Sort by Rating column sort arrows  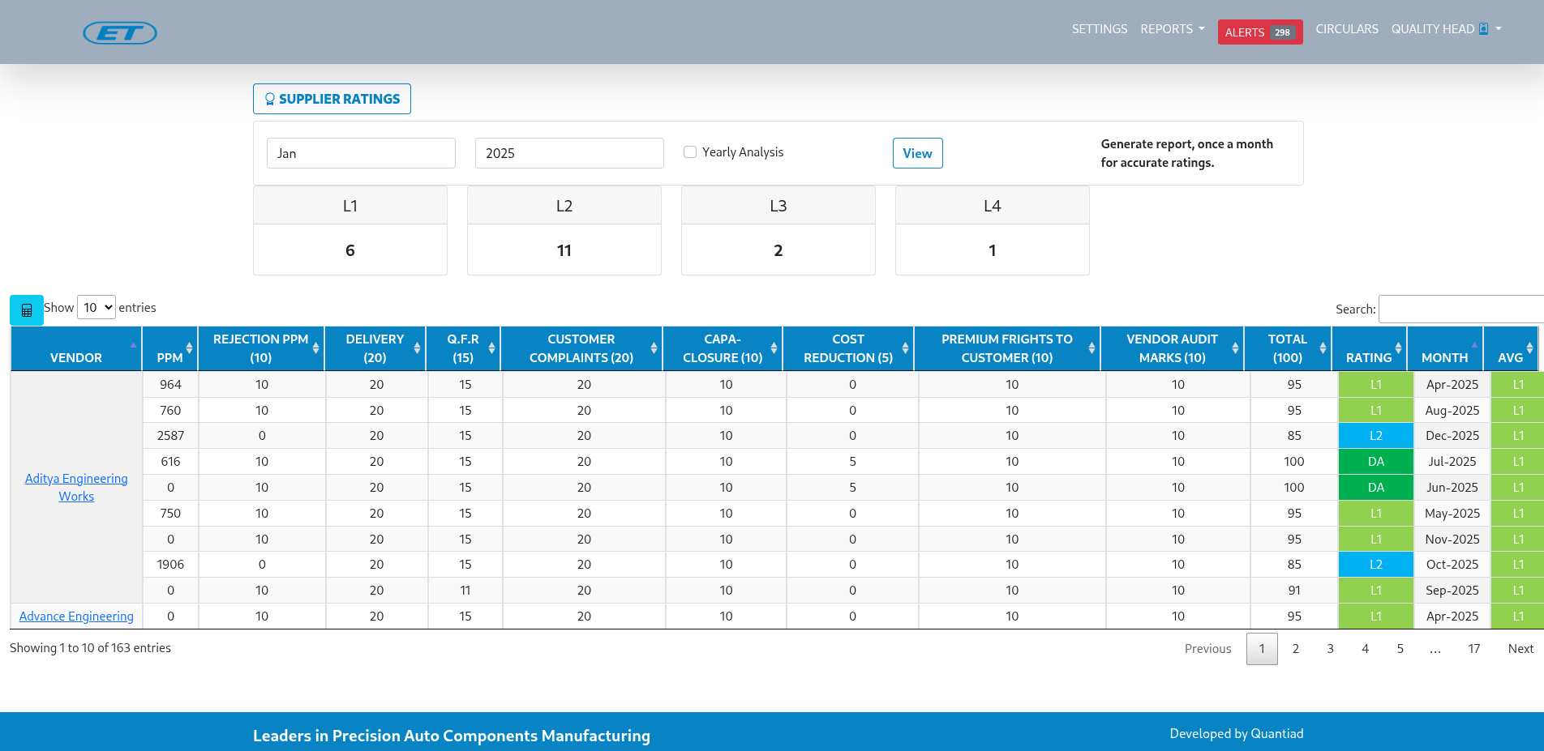click(x=1398, y=348)
